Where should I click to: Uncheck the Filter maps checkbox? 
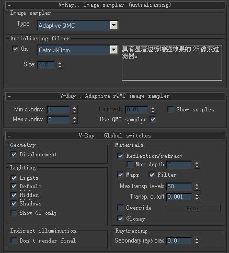pyautogui.click(x=152, y=175)
